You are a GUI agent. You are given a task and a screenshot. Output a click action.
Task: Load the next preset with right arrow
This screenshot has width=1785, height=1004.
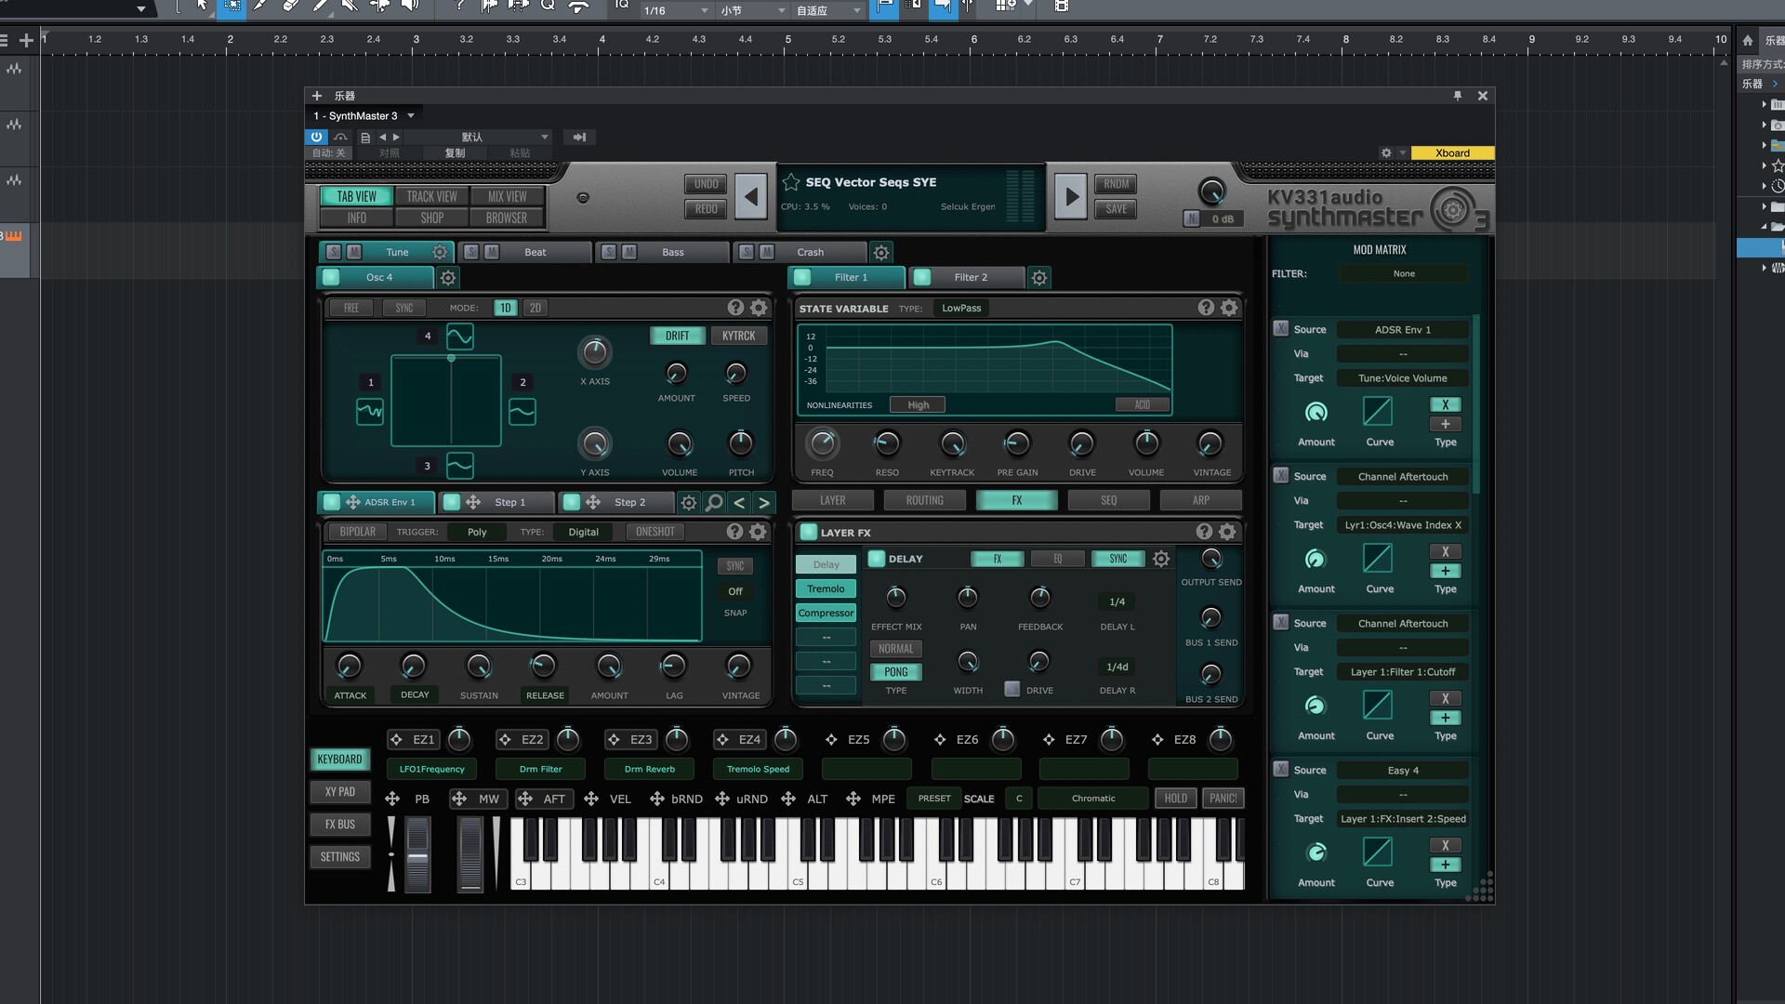pyautogui.click(x=1071, y=196)
